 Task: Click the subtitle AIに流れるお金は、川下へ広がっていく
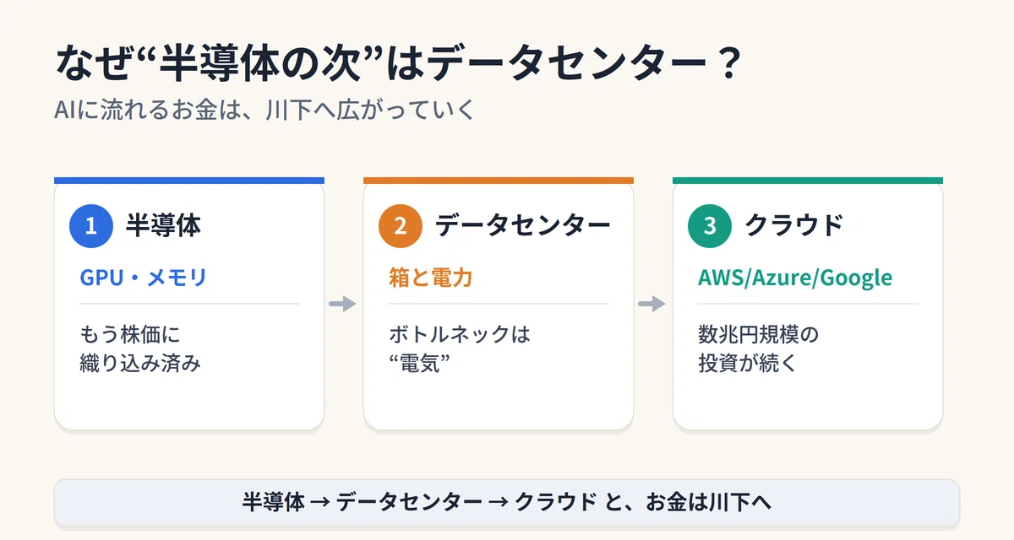coord(265,111)
